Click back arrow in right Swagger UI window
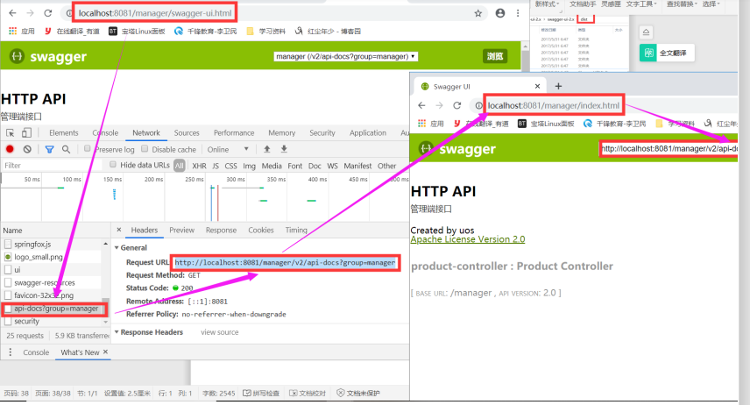This screenshot has height=405, width=750. [x=421, y=105]
